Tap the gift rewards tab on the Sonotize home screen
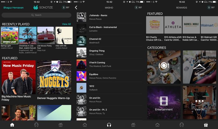 (61, 125)
